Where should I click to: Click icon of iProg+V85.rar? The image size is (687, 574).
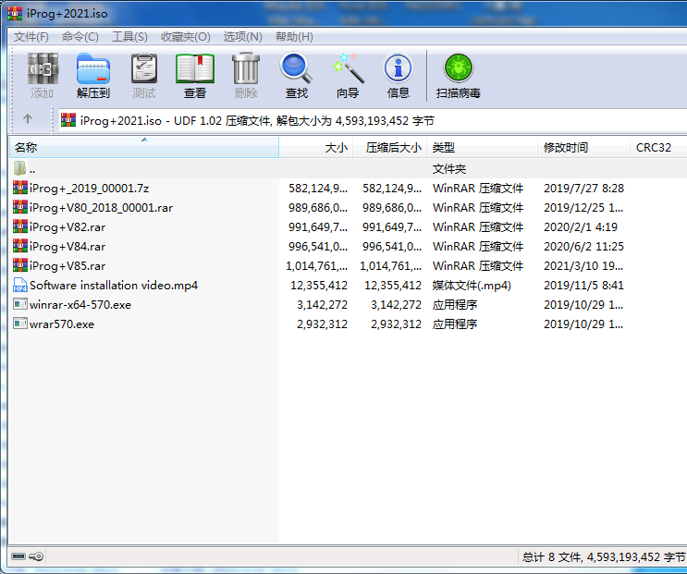20,265
